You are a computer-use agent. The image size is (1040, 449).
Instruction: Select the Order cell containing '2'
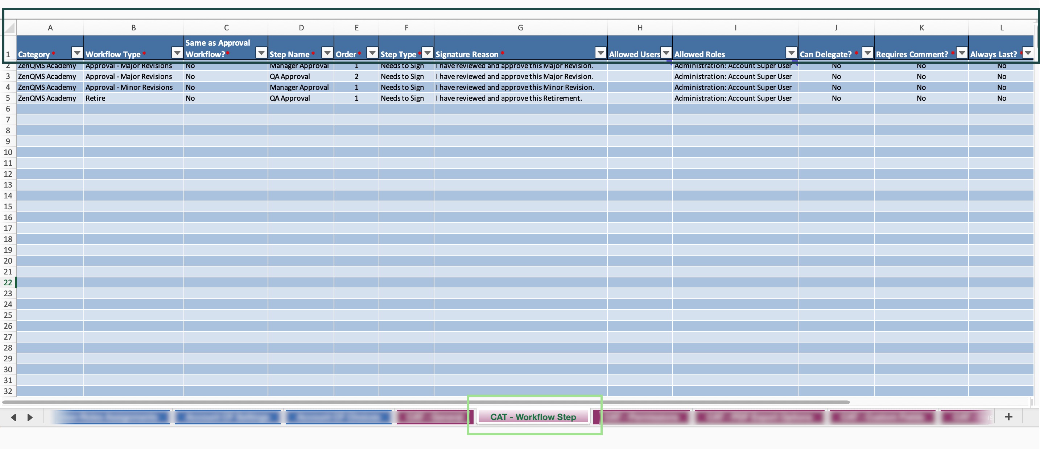click(x=356, y=76)
